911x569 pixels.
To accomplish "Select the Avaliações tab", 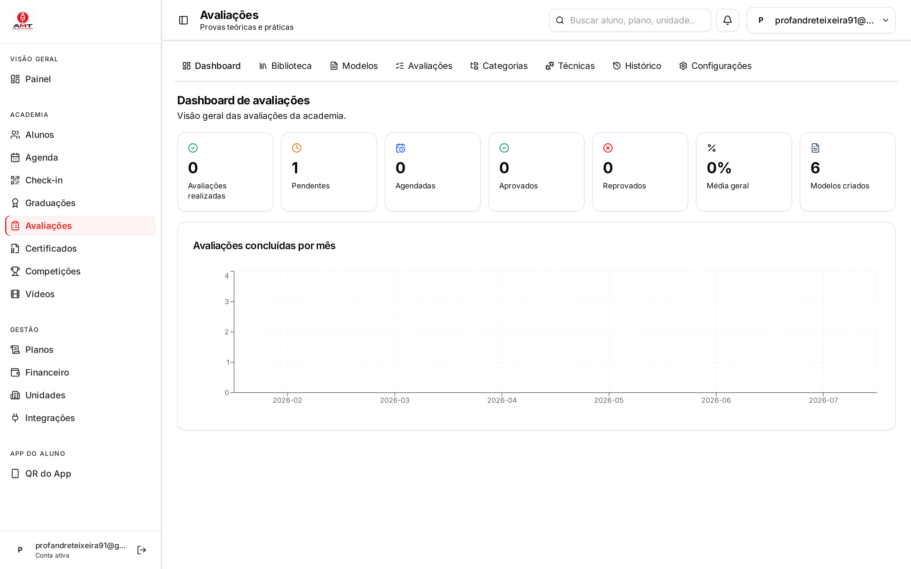I will point(424,66).
